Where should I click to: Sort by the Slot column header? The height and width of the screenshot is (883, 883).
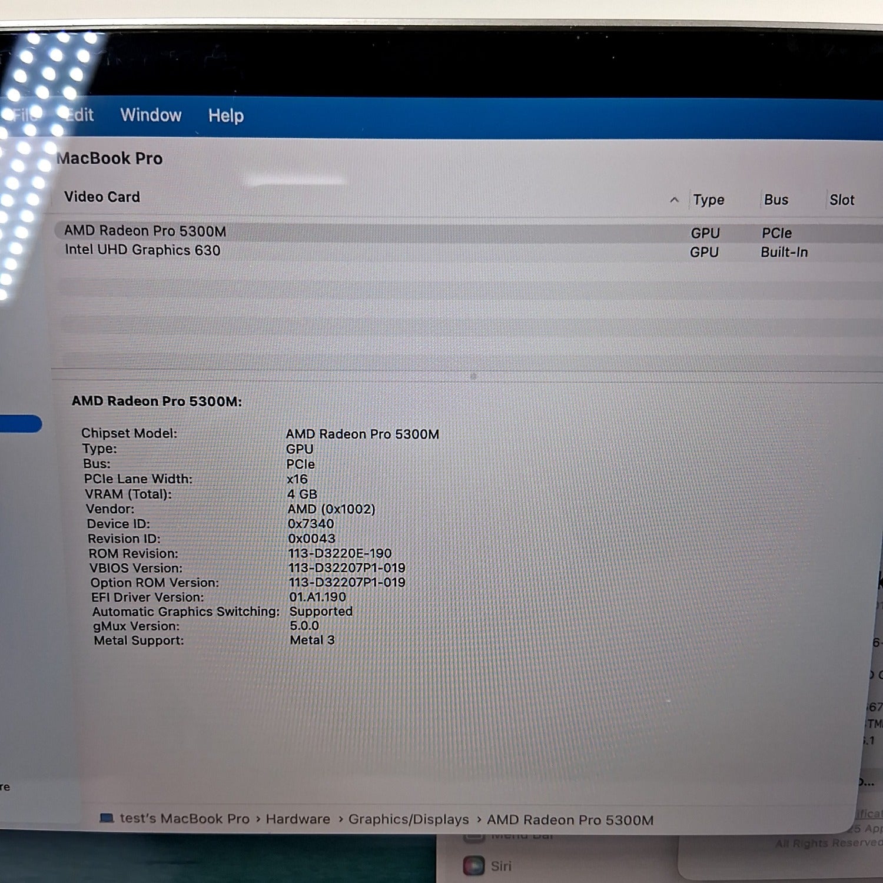coord(841,200)
